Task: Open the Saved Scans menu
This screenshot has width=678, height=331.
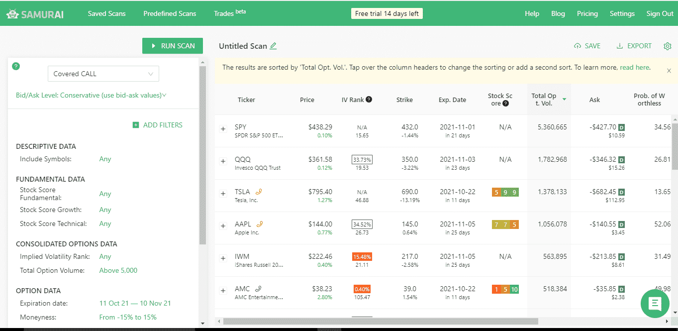Action: pos(106,13)
